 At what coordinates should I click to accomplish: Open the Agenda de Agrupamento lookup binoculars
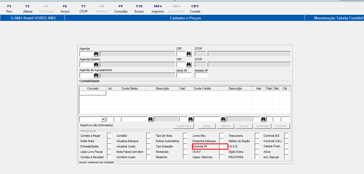tap(96, 75)
